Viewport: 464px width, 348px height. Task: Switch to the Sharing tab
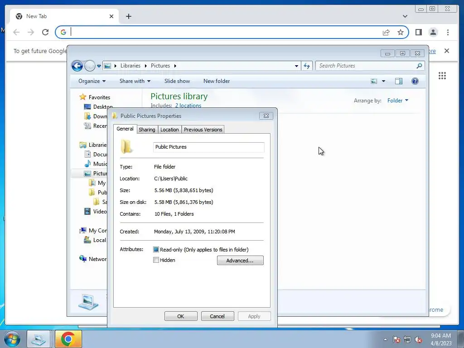(x=147, y=130)
